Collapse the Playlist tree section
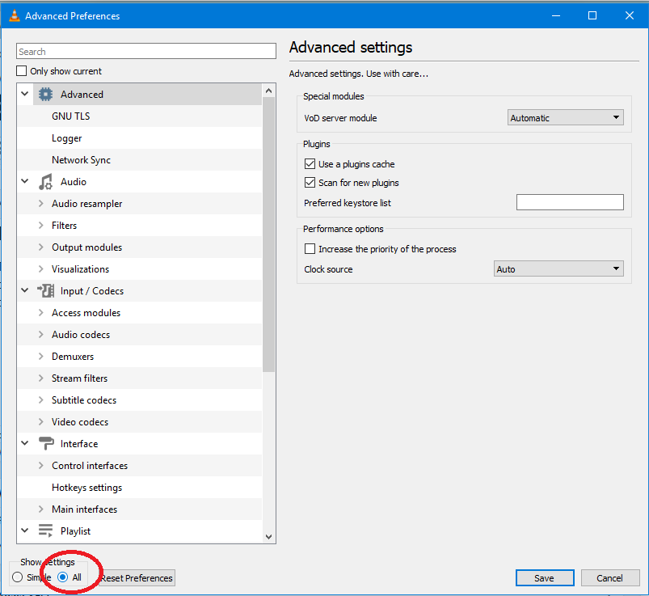 click(x=25, y=530)
